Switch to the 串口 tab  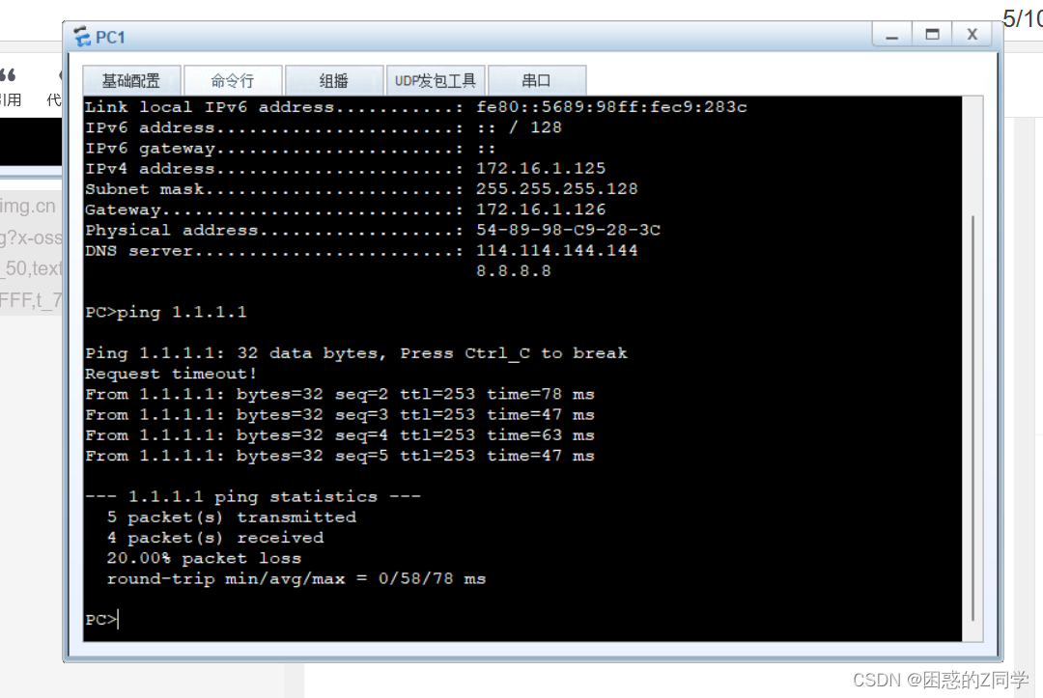coord(536,80)
